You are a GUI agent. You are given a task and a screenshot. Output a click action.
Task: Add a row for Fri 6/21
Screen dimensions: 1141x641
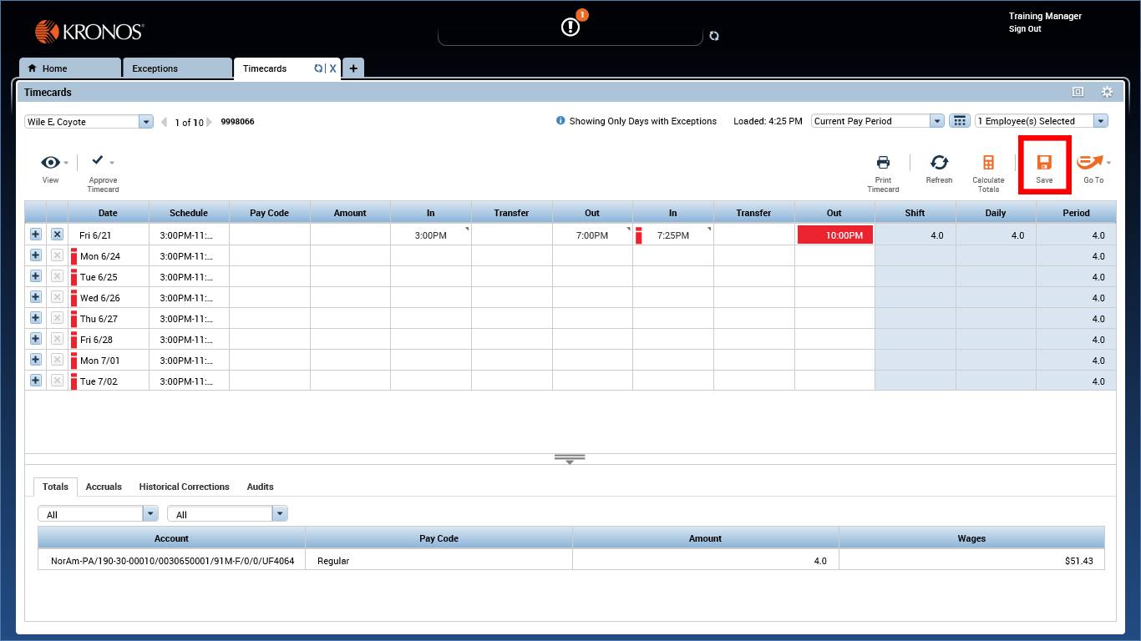click(x=35, y=235)
